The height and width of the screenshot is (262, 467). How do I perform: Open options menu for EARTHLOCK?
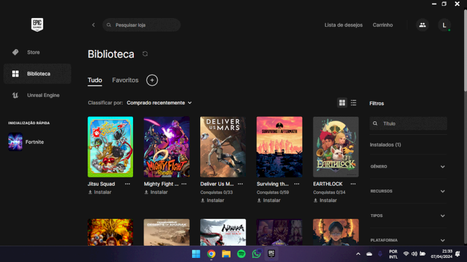point(353,184)
